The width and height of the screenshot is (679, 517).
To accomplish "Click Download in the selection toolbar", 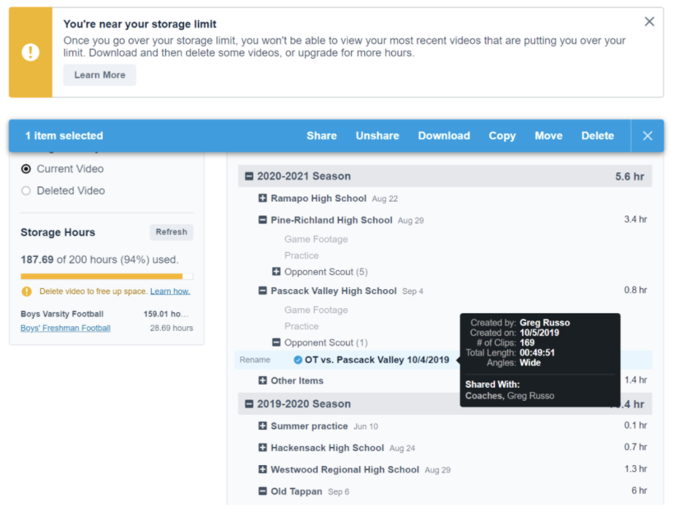I will click(x=444, y=136).
